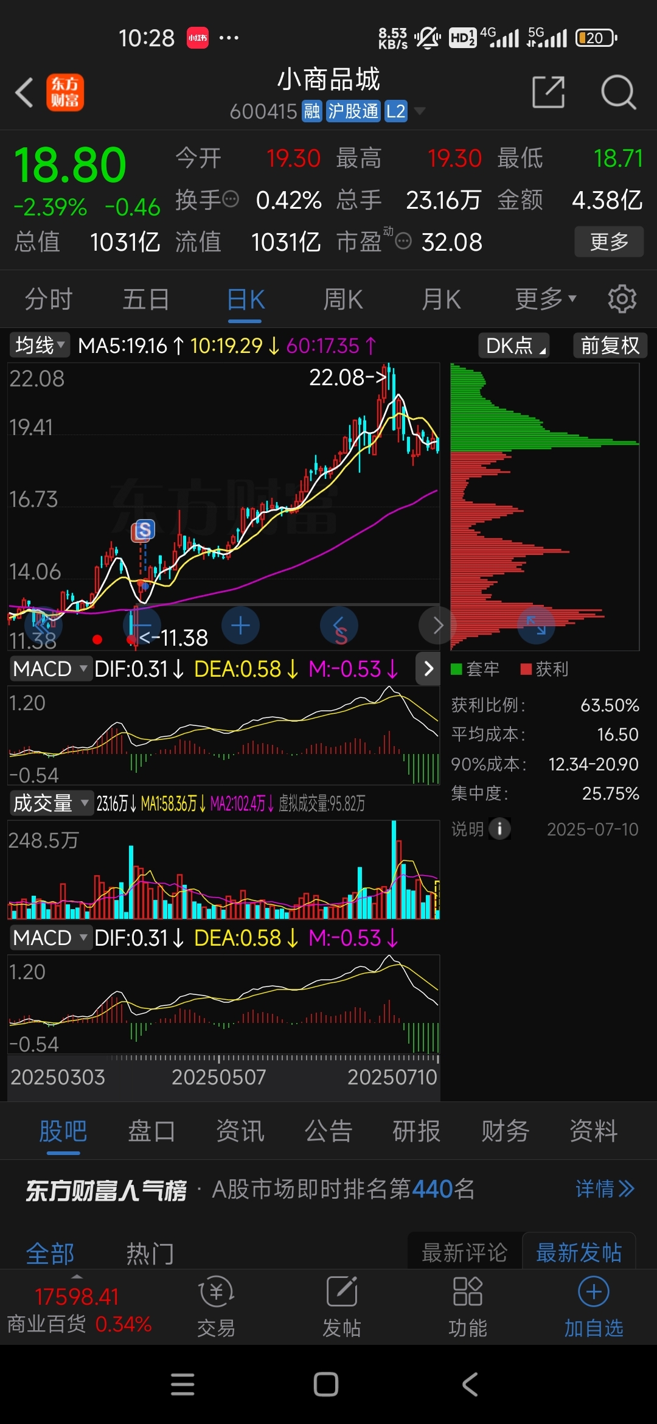Open 详情 popularity ranking link

[x=605, y=1188]
